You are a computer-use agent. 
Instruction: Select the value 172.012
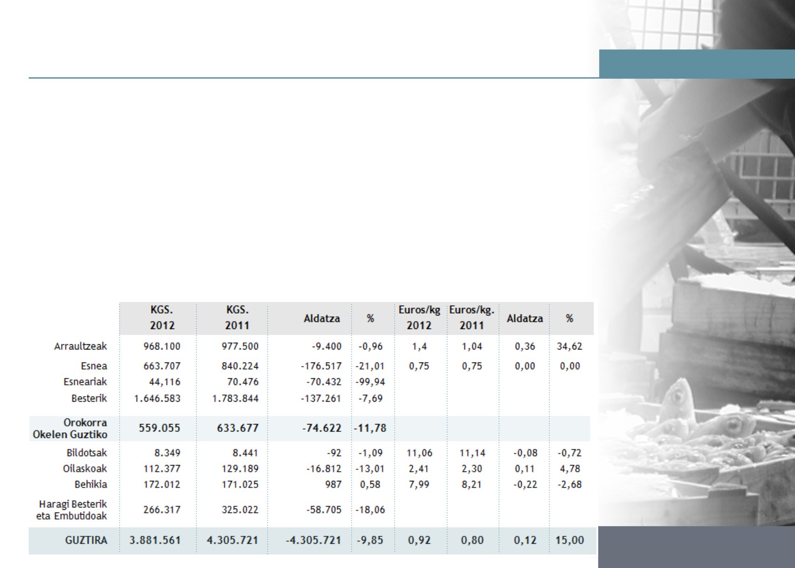(x=162, y=484)
